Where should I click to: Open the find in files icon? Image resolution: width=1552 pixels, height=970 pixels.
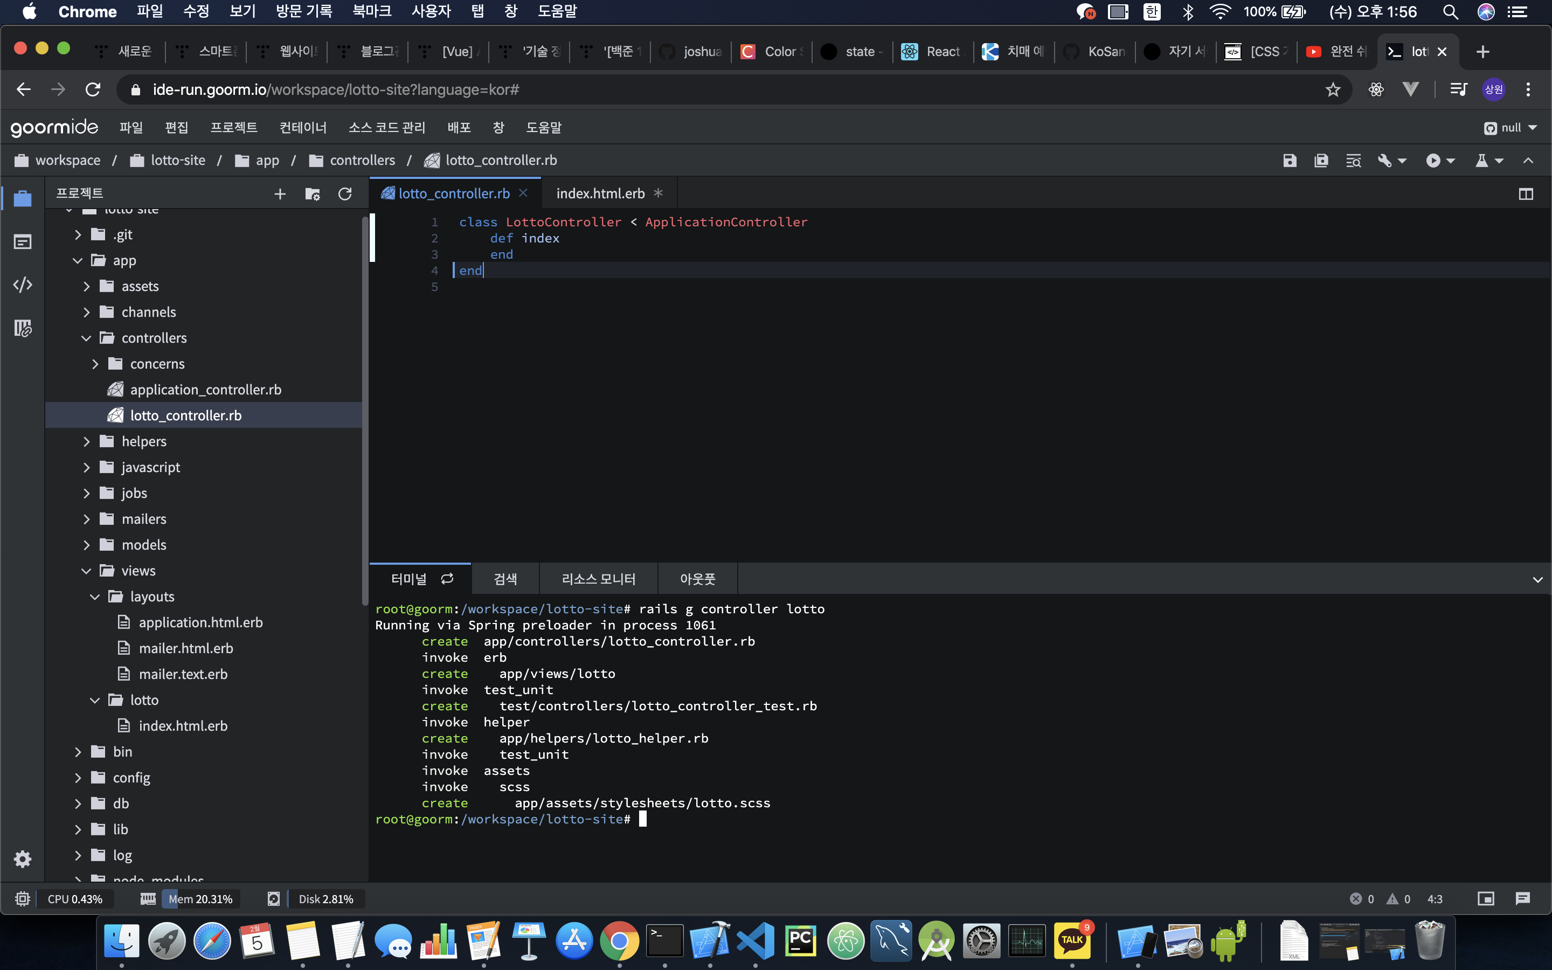click(1353, 161)
